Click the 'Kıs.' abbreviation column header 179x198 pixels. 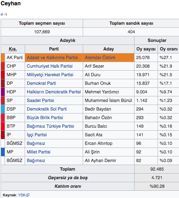pyautogui.click(x=13, y=49)
